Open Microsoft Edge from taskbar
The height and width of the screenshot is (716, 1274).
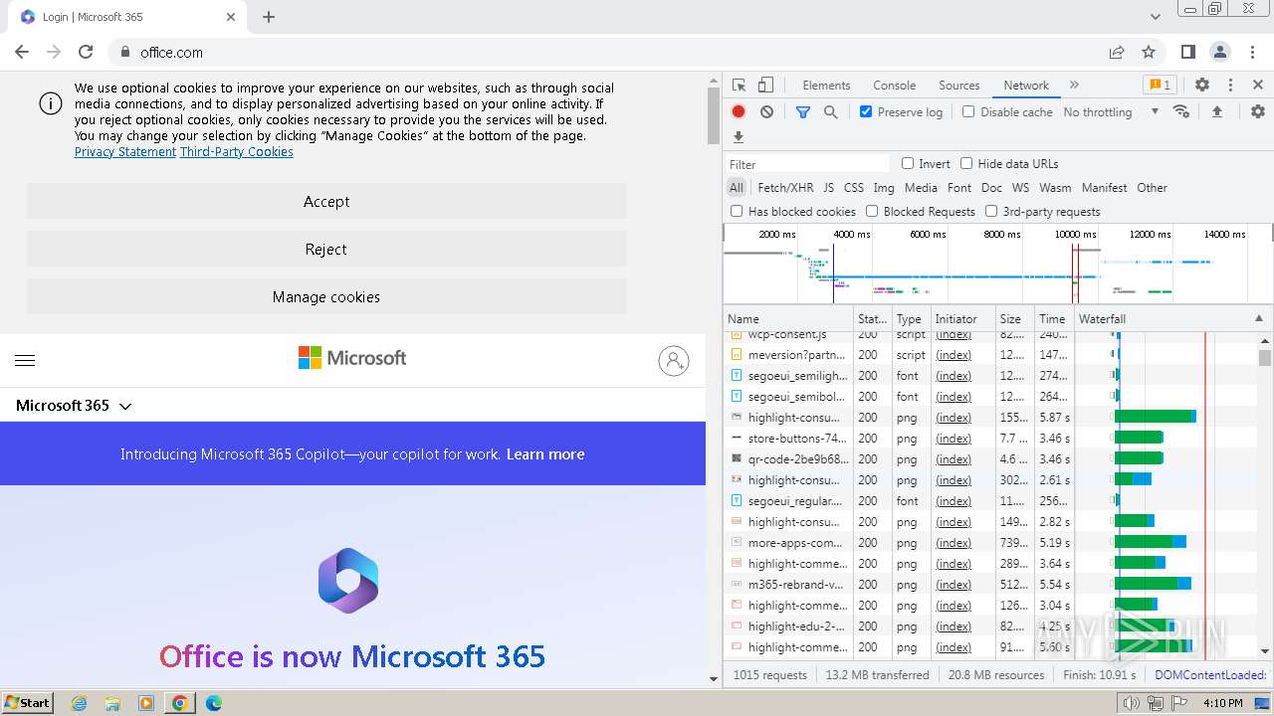213,703
